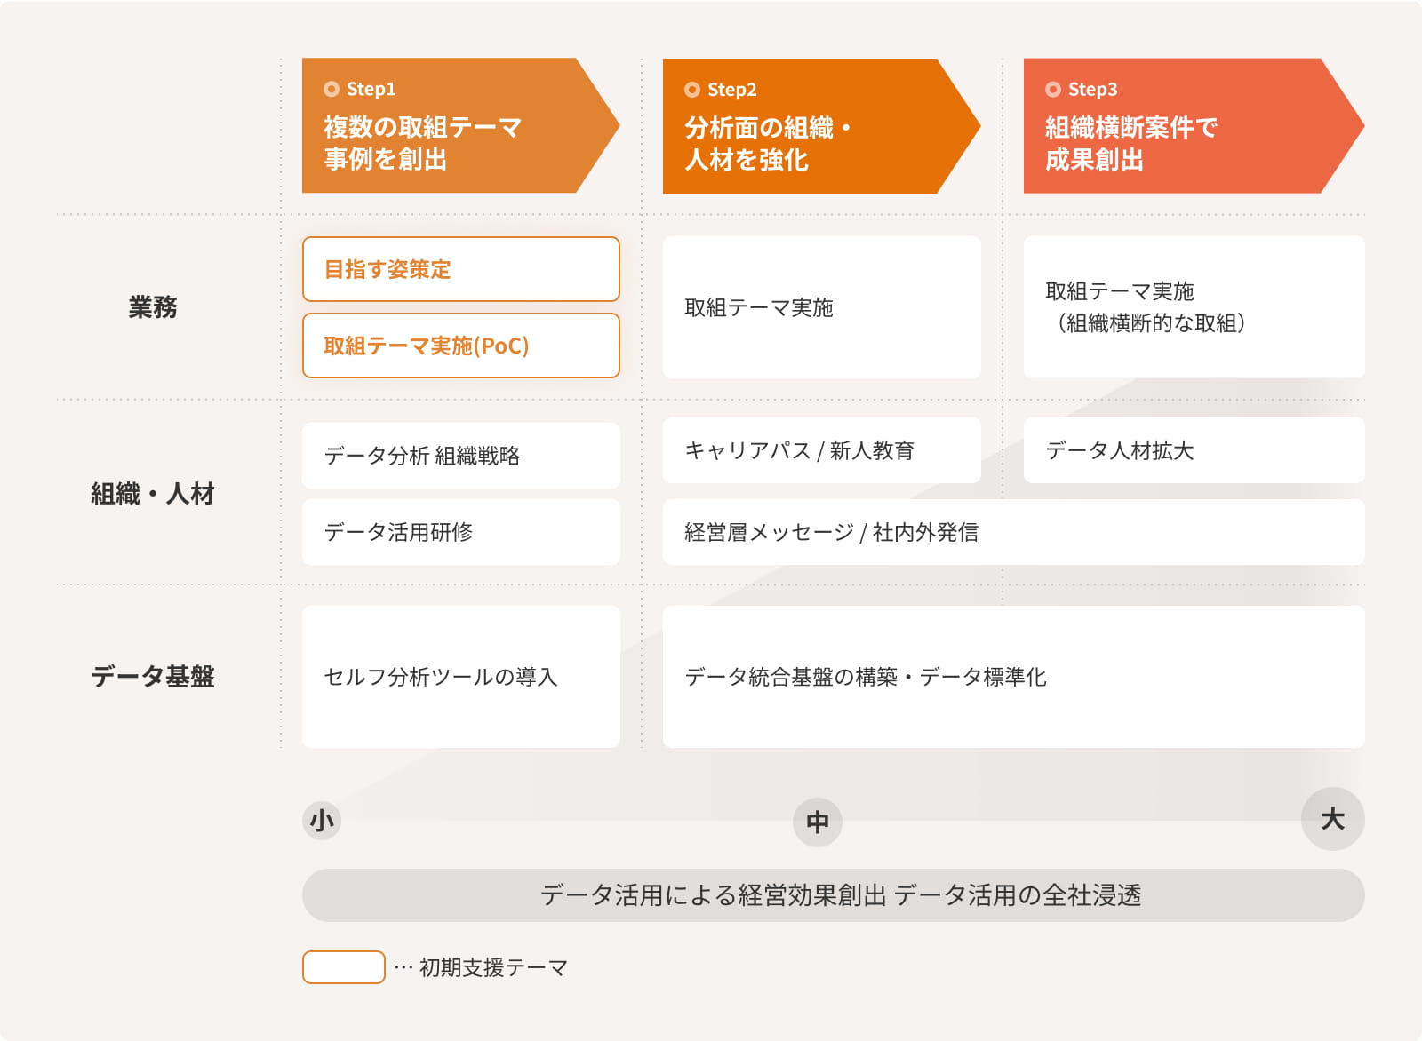Click the キャリアパス / 新人教育 card
This screenshot has width=1422, height=1041.
(x=822, y=450)
